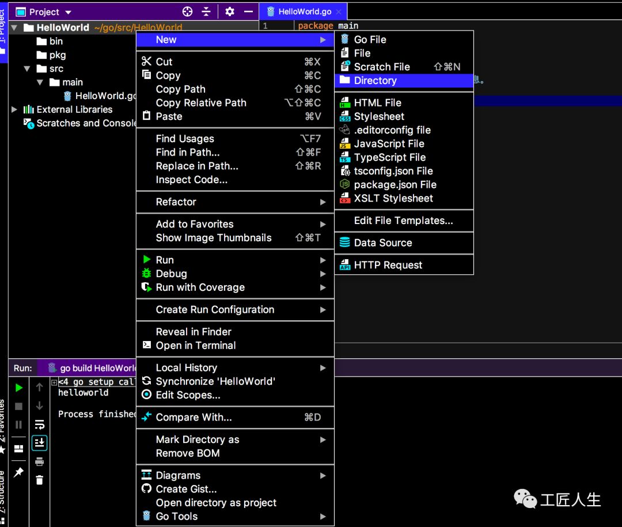Choose Go File from the New submenu
The width and height of the screenshot is (622, 527).
(370, 40)
